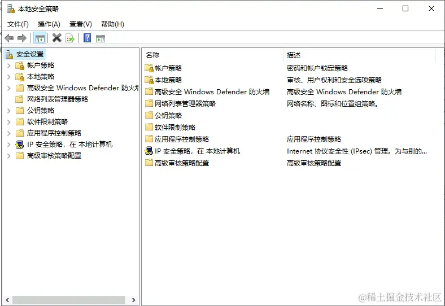Click the Export List toolbar icon
Image resolution: width=445 pixels, height=306 pixels.
(70, 38)
